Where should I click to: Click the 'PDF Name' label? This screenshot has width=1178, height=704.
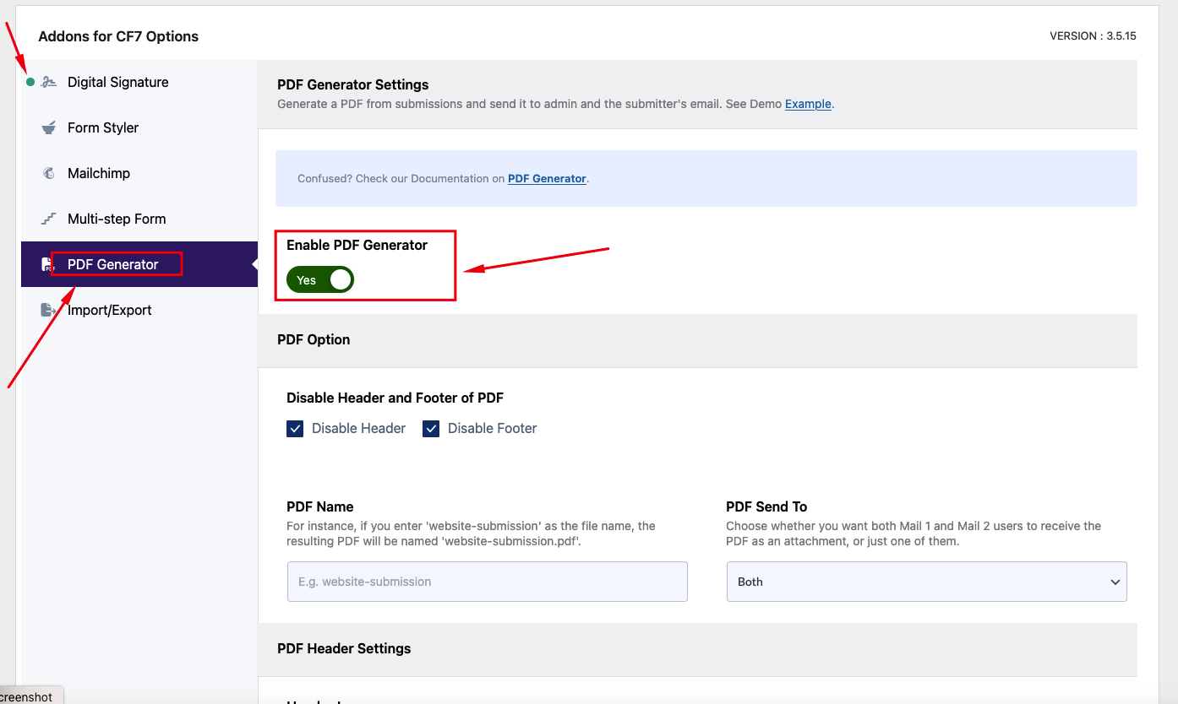point(320,506)
